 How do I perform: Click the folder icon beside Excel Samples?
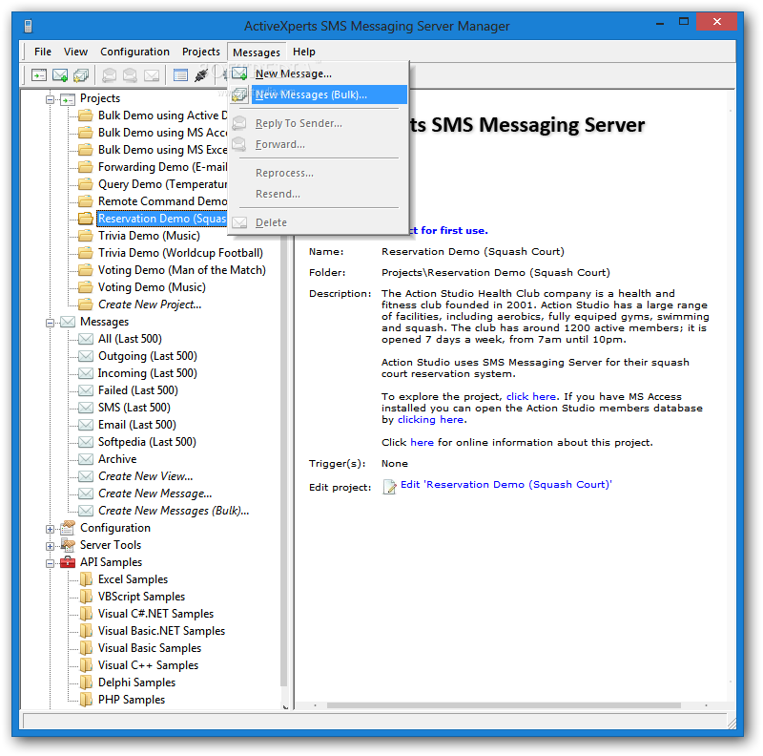point(86,579)
